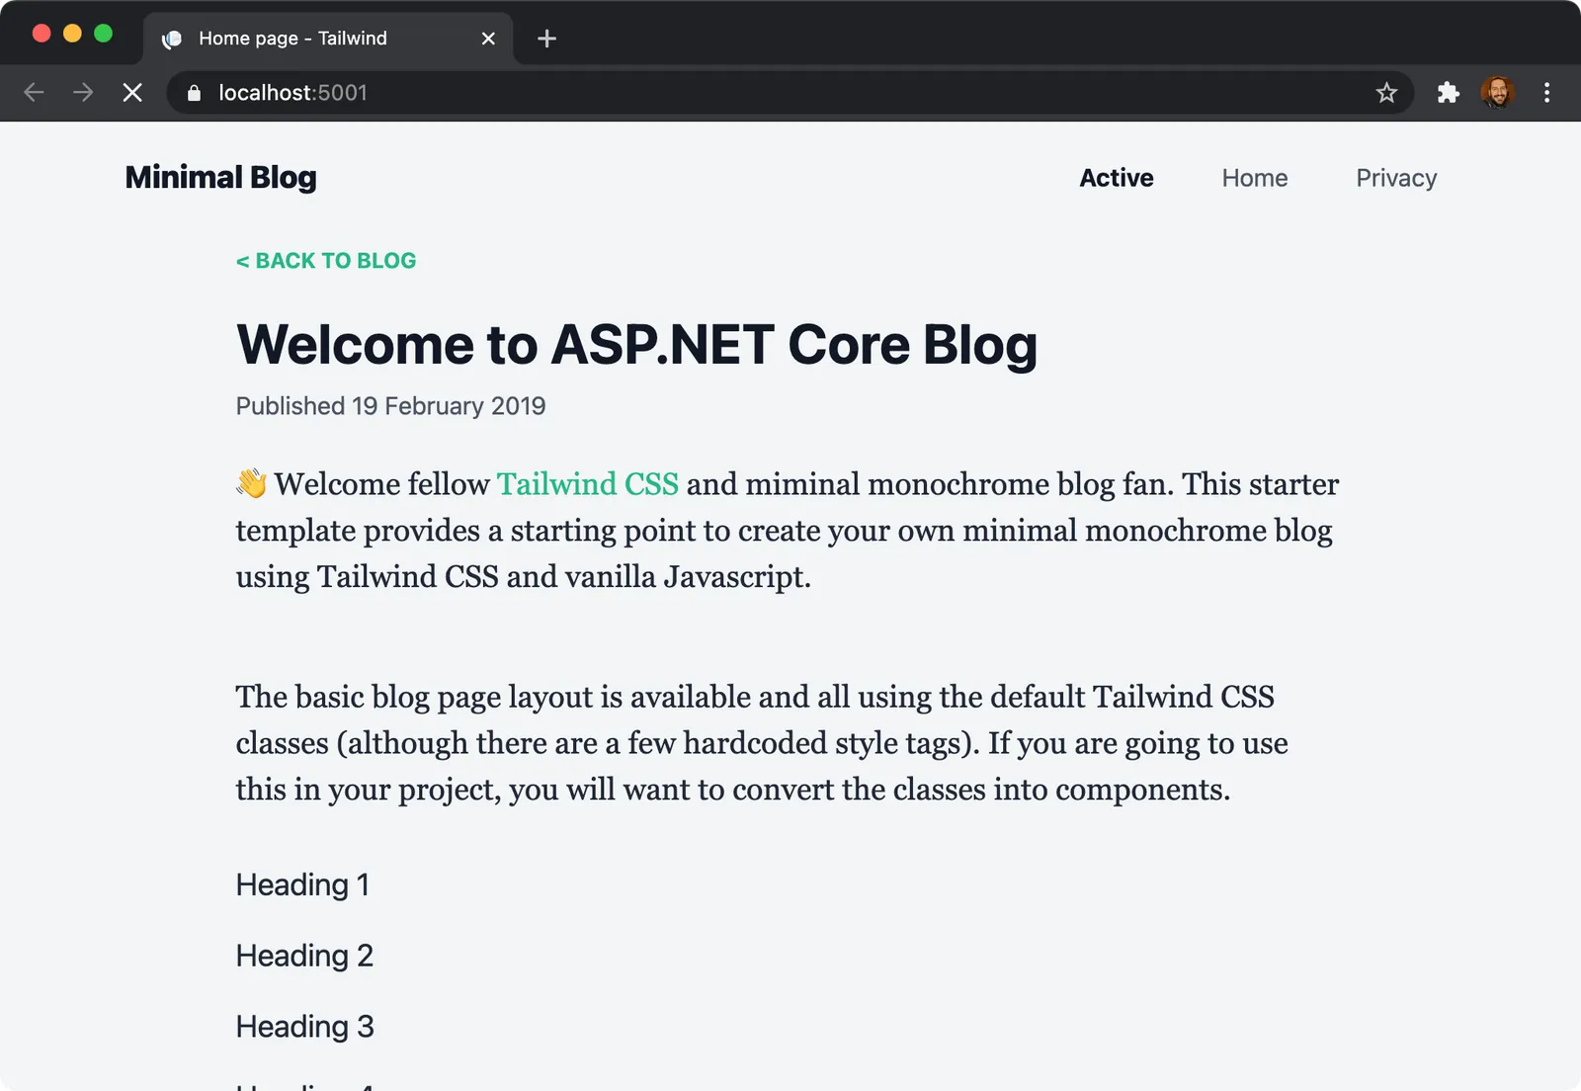Image resolution: width=1581 pixels, height=1091 pixels.
Task: Click the green macOS maximize button
Action: (x=103, y=34)
